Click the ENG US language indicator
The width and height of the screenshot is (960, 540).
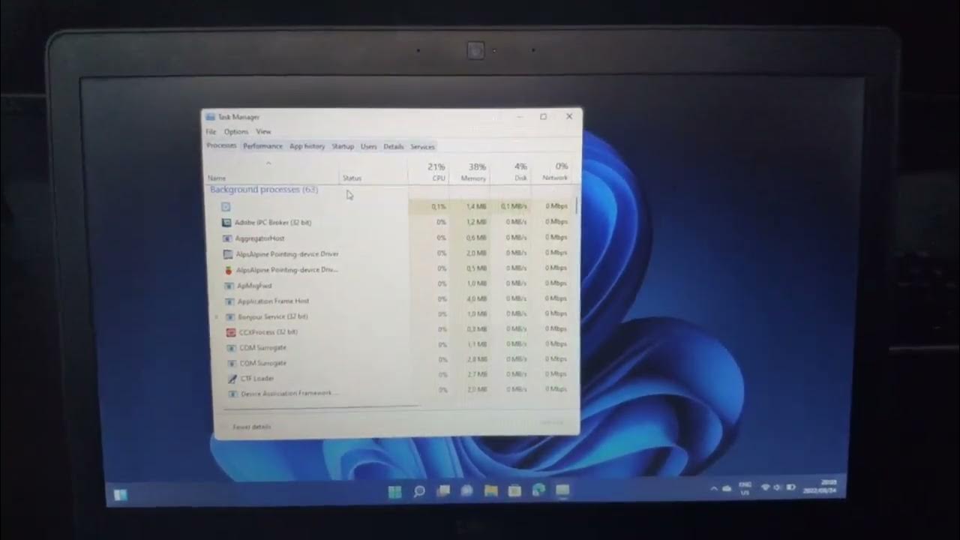coord(745,488)
